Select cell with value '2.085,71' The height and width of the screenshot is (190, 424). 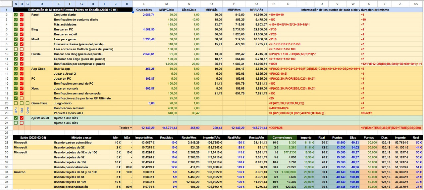pos(144,15)
